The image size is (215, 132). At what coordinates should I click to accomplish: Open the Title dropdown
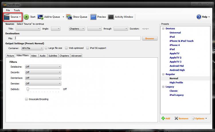coord(28,29)
